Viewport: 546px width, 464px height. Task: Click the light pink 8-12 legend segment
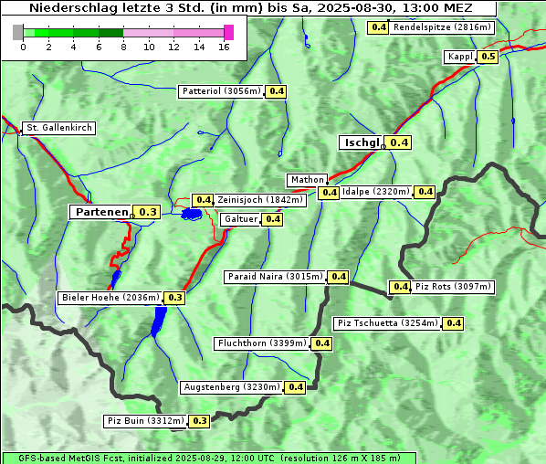148,33
